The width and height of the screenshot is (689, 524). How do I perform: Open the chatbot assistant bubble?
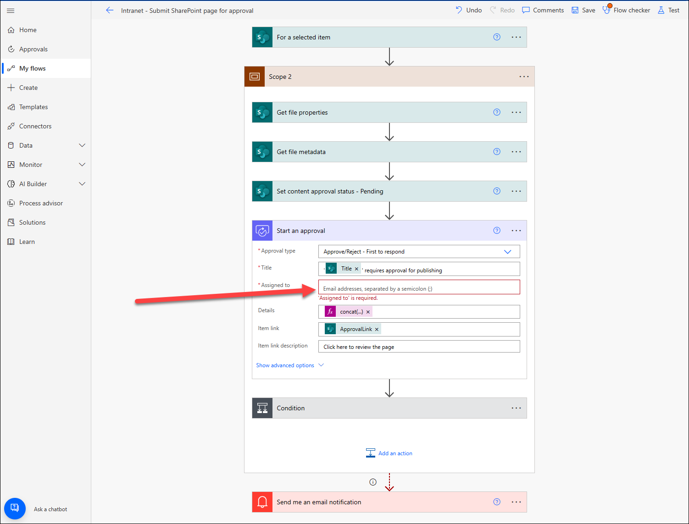click(15, 508)
